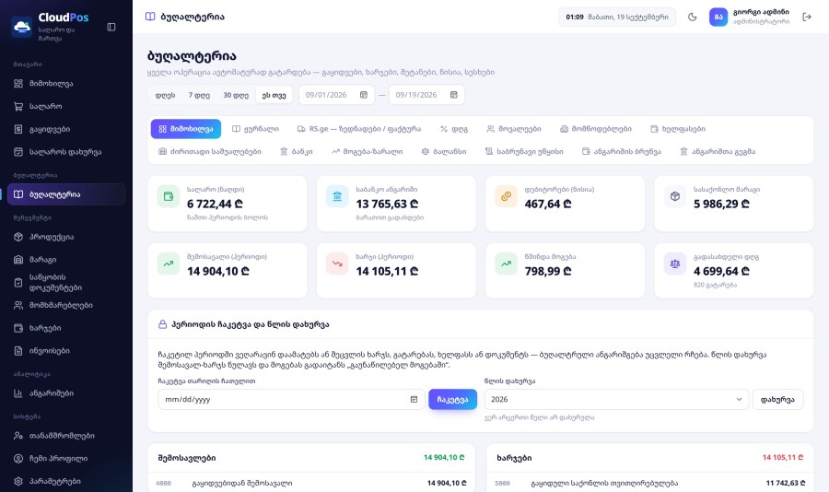Click the ინვოისები document icon in sidebar
This screenshot has height=492, width=829.
point(18,351)
